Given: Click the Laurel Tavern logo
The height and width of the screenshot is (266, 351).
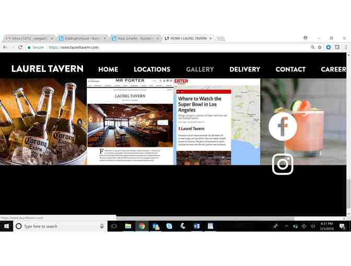Looking at the screenshot, I should click(x=48, y=69).
